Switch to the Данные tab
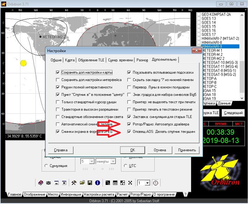 point(224,103)
